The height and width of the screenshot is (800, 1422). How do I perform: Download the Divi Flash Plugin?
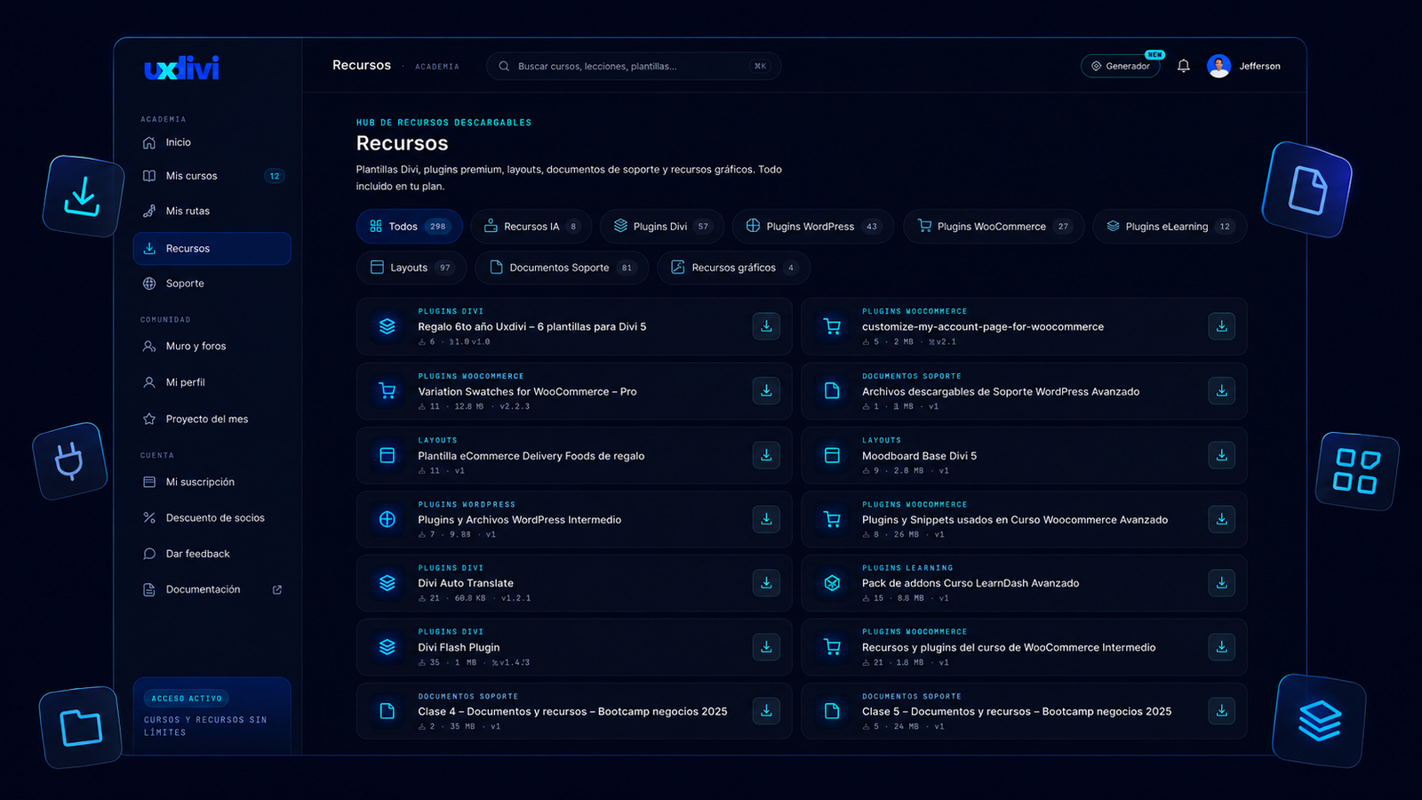point(766,647)
